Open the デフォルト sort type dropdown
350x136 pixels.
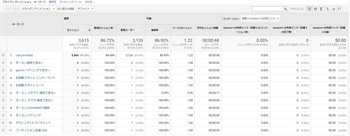85,9
